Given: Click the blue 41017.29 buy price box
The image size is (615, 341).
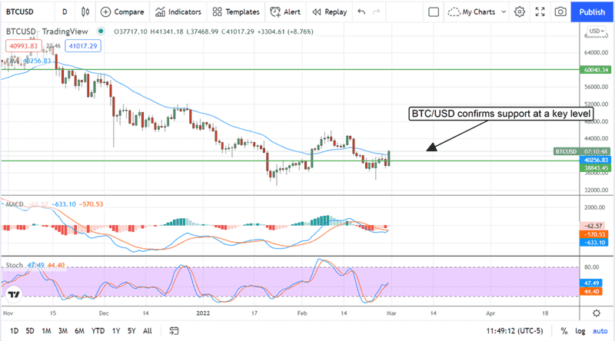Looking at the screenshot, I should point(83,46).
